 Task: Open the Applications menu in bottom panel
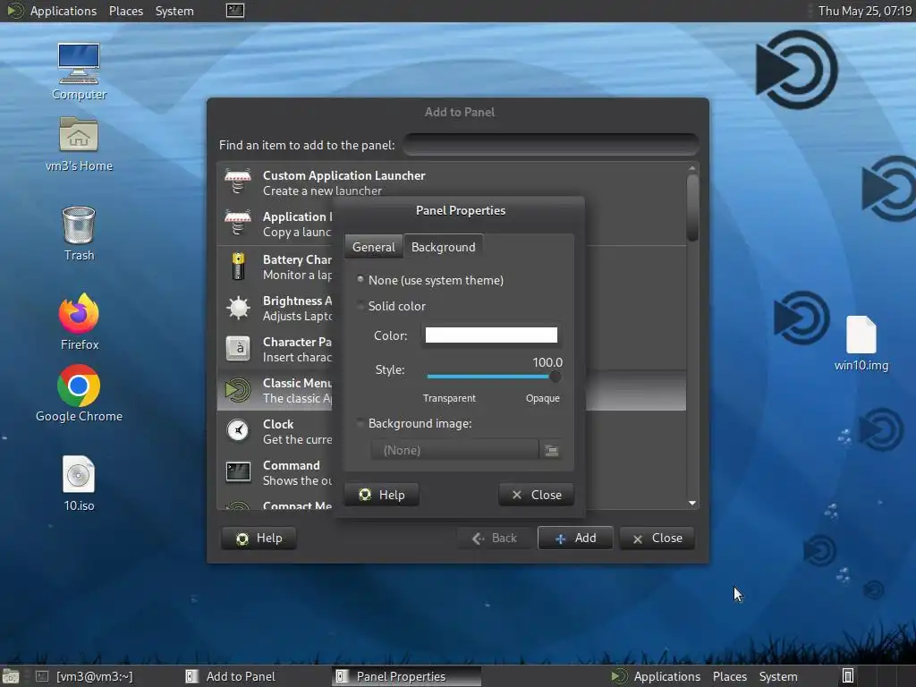(666, 676)
